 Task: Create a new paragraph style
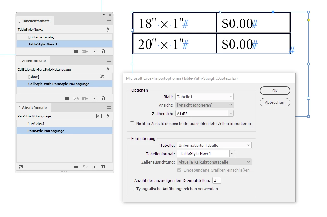tap(94, 167)
